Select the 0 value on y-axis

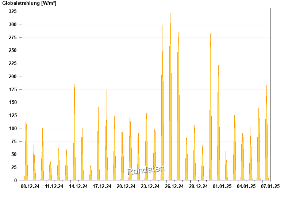tap(15, 180)
